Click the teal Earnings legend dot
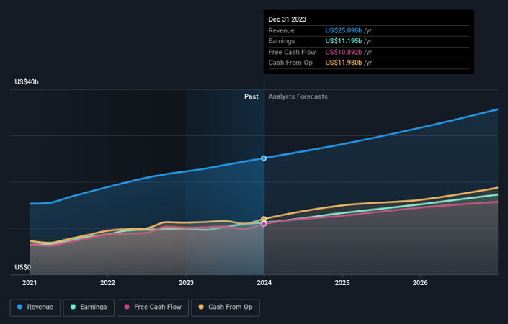The height and width of the screenshot is (324, 508). click(x=73, y=307)
